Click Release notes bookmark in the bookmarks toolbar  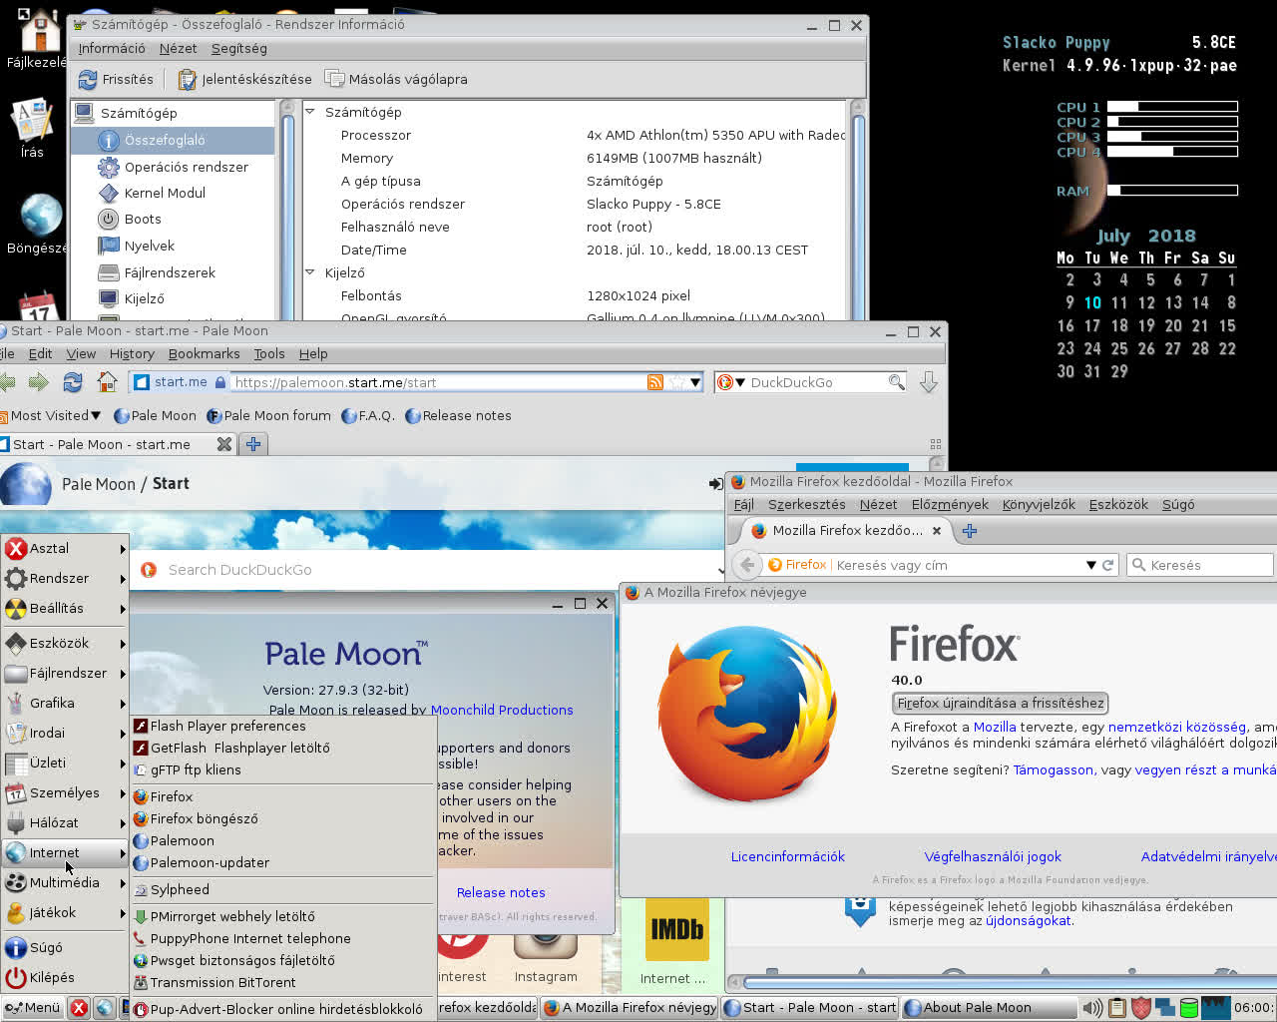(458, 415)
